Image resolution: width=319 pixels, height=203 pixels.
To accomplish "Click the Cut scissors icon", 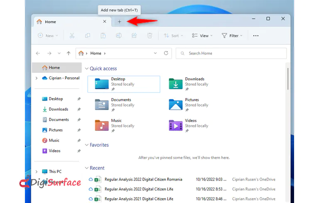I will coord(72,36).
